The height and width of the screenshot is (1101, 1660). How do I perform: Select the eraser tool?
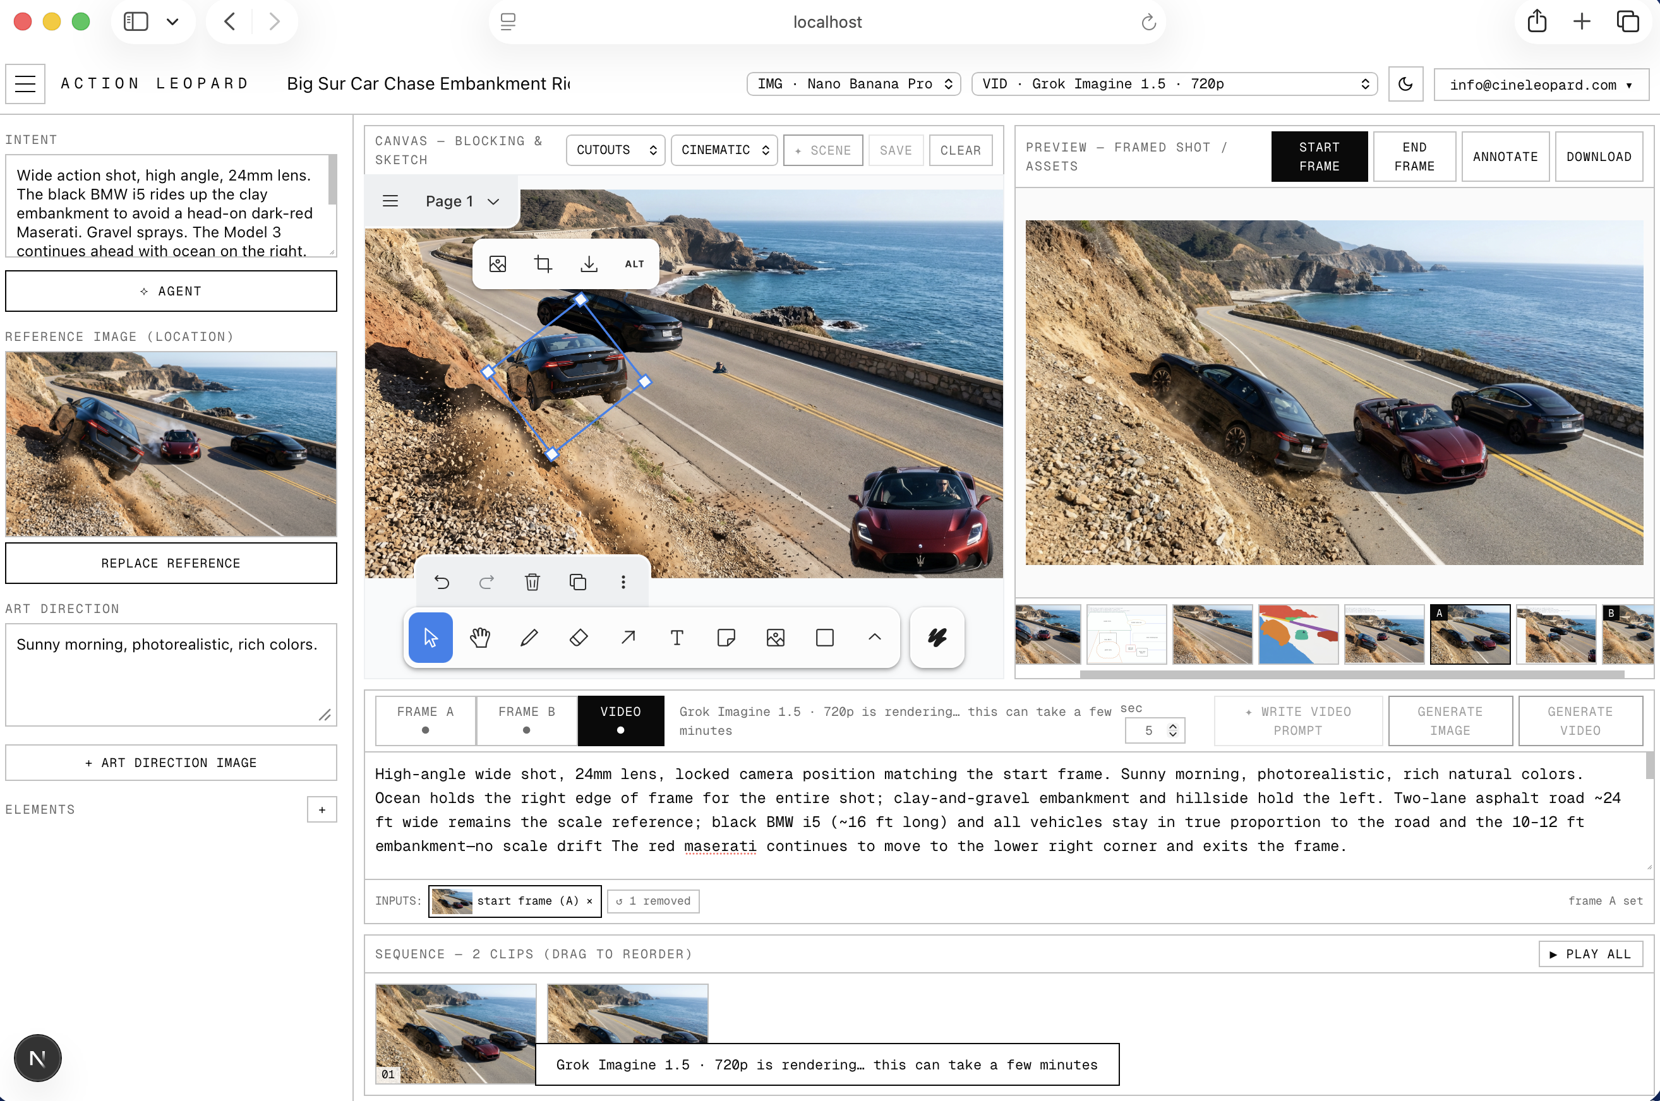tap(578, 638)
